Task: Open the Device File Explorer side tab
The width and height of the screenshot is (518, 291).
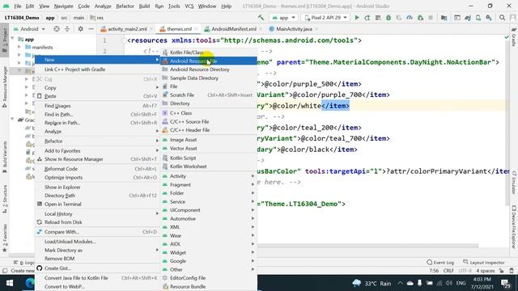Action: pyautogui.click(x=514, y=227)
